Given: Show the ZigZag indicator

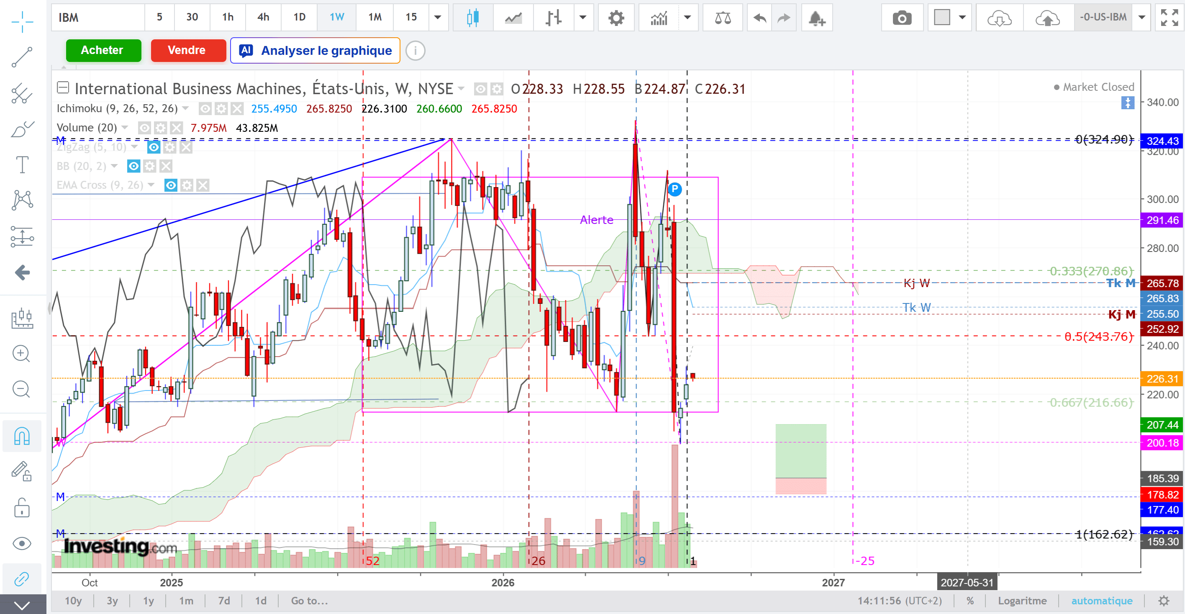Looking at the screenshot, I should click(154, 147).
